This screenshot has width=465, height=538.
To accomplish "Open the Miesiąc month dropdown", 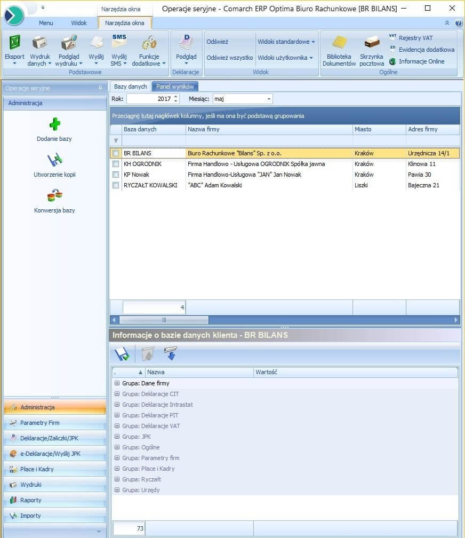I will 269,99.
